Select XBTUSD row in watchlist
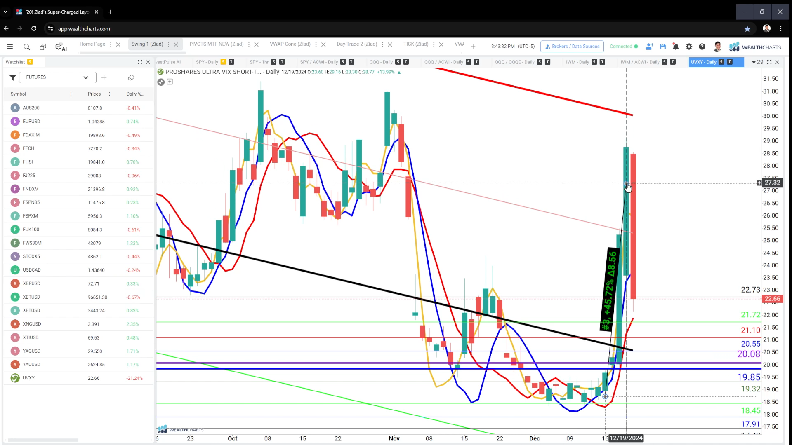 click(x=78, y=297)
